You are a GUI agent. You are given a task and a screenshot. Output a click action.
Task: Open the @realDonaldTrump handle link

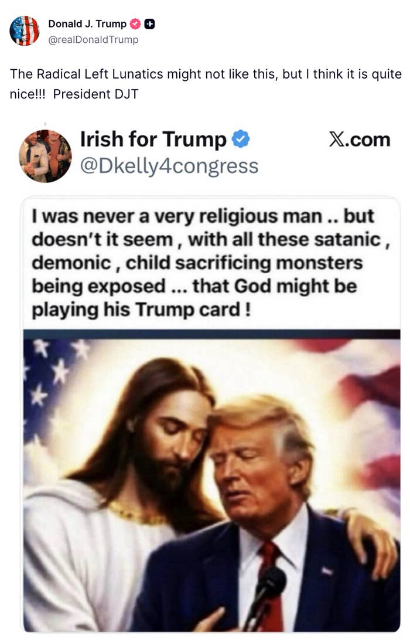pyautogui.click(x=93, y=40)
